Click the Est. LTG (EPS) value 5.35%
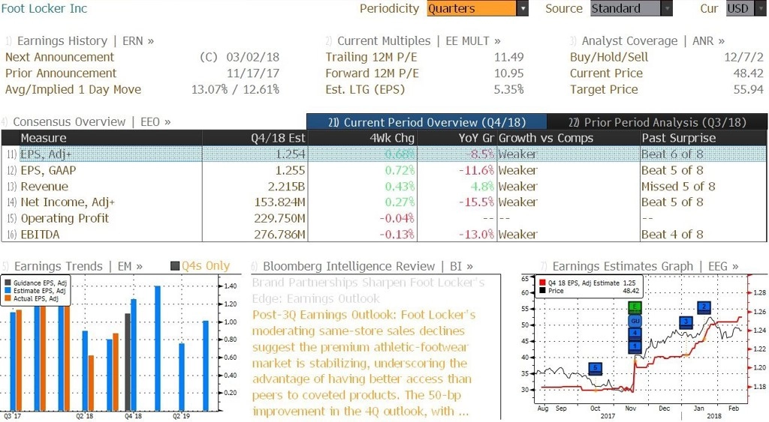 pos(508,90)
